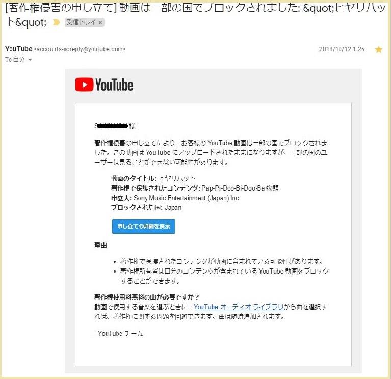Viewport: 391px width, 379px height.
Task: Remove the 受信トレイ label with its x
Action: point(100,23)
